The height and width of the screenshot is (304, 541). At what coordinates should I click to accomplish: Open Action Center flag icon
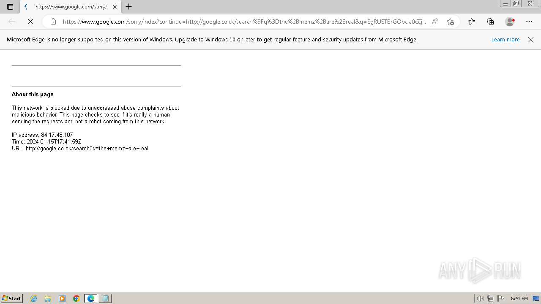[501, 299]
